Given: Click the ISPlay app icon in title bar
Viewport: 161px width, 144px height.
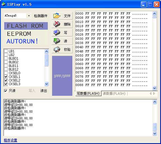Looking at the screenshot, I should click(3, 4).
